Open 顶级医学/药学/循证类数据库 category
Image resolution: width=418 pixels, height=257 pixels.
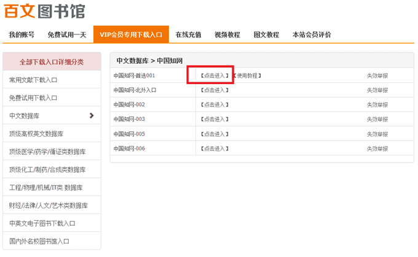[52, 152]
